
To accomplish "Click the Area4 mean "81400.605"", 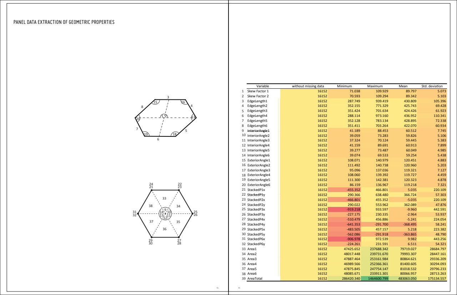I will pyautogui.click(x=409, y=264).
